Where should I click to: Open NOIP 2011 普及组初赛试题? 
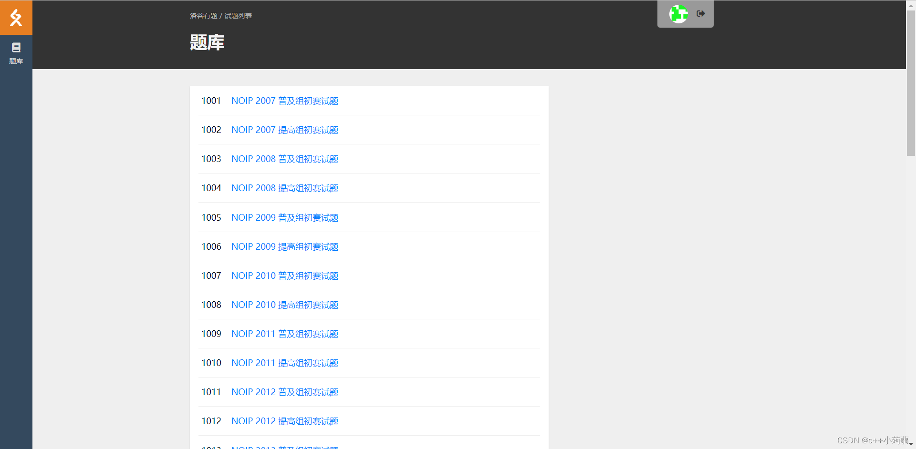tap(285, 334)
